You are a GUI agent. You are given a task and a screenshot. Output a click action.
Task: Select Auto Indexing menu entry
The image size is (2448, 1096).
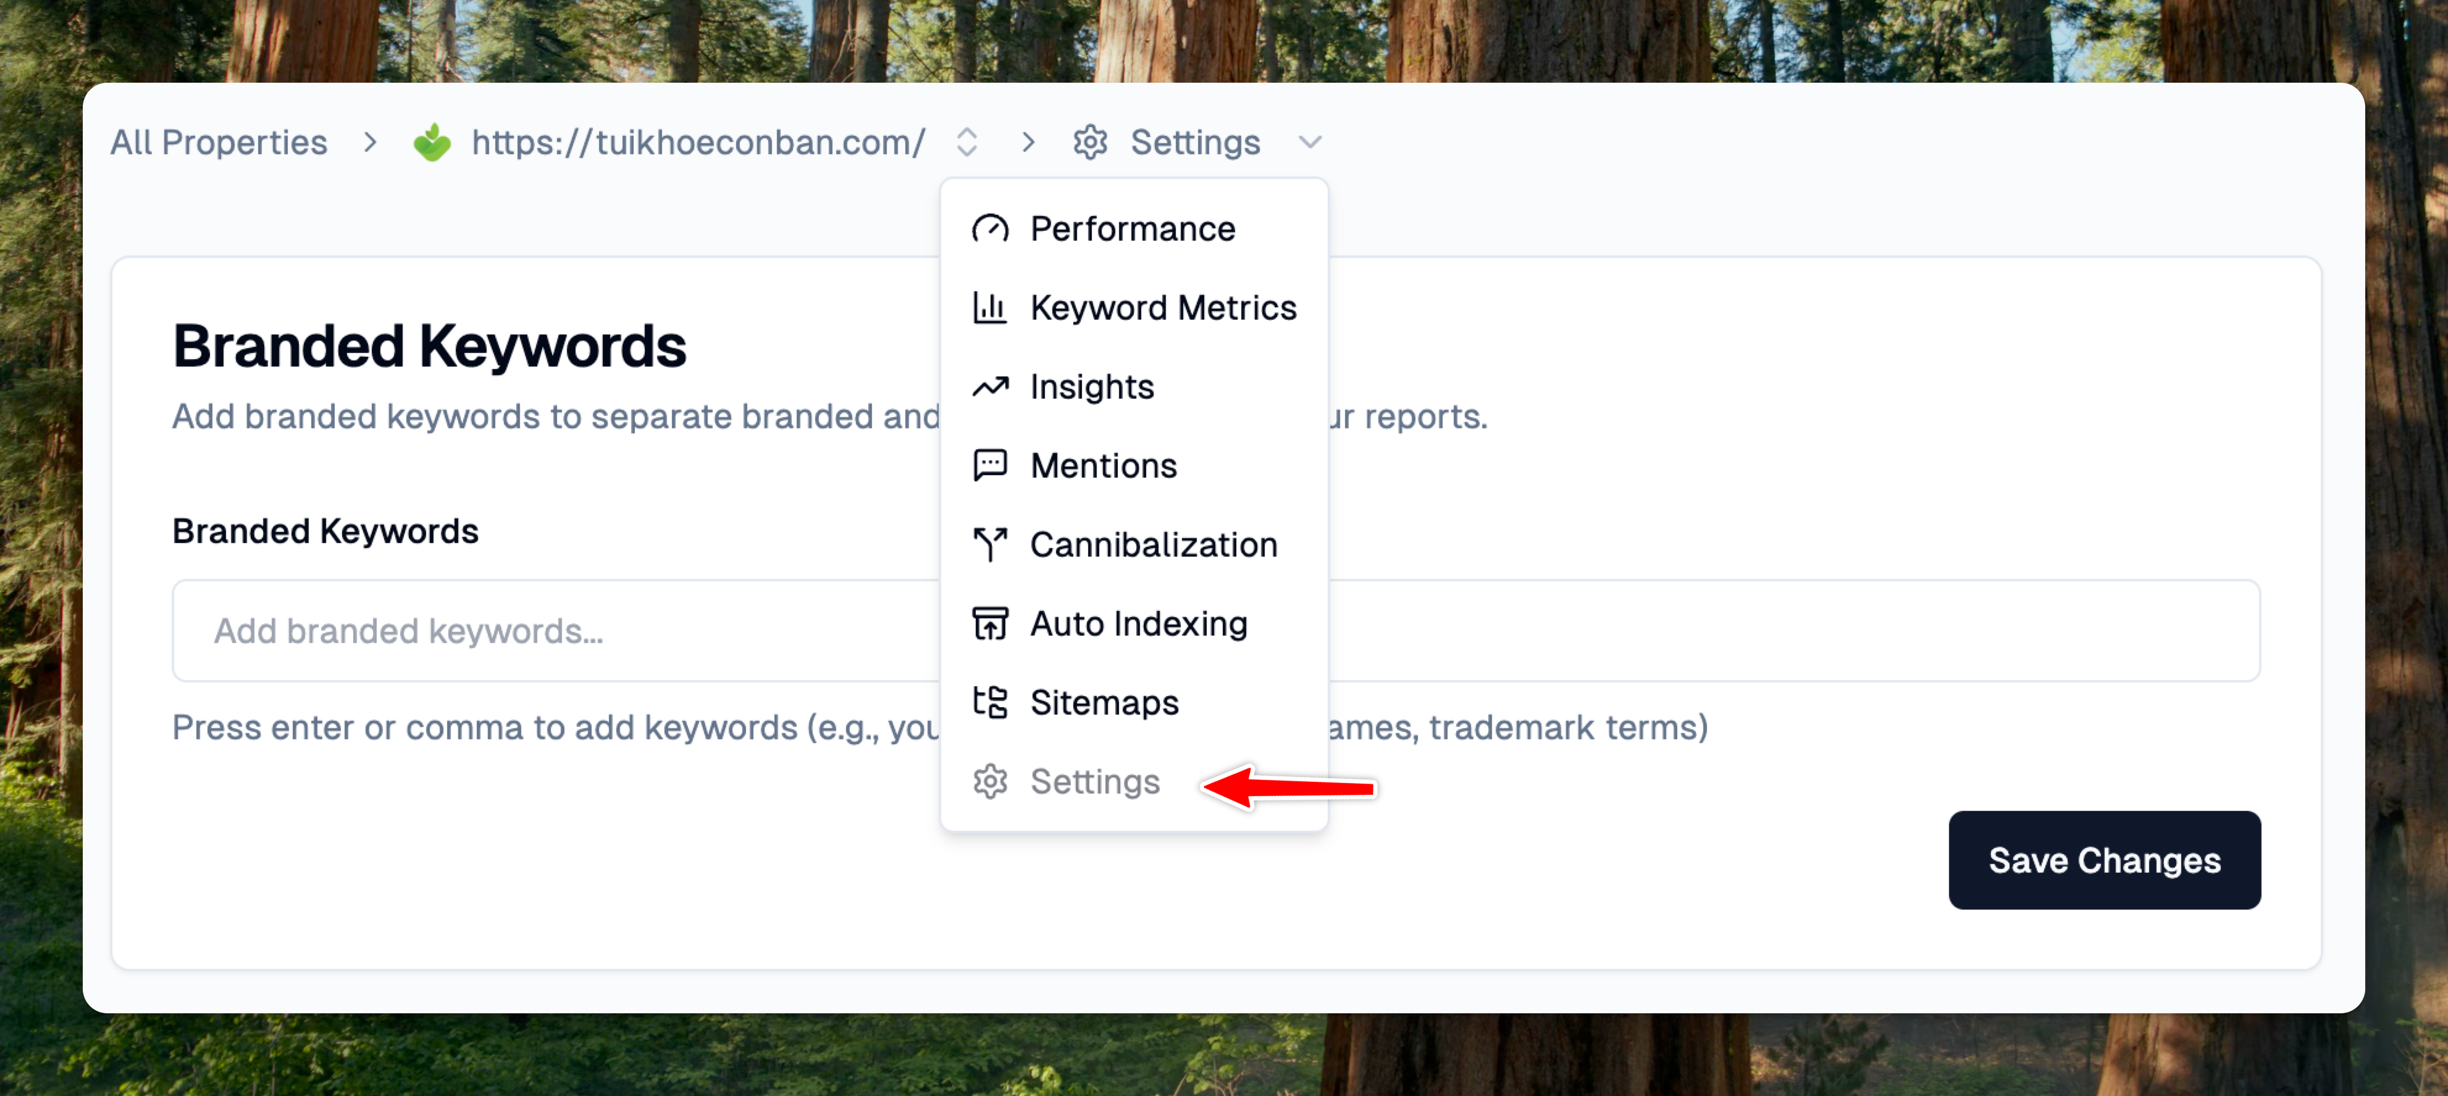click(x=1138, y=623)
